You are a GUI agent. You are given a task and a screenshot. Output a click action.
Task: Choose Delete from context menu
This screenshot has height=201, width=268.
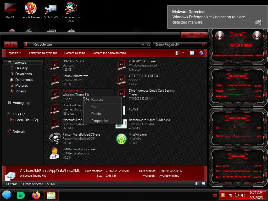[96, 114]
